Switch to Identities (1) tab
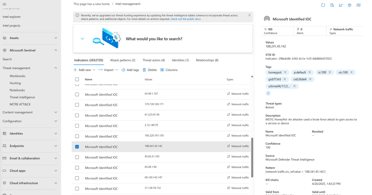The width and height of the screenshot is (372, 195). [x=180, y=60]
